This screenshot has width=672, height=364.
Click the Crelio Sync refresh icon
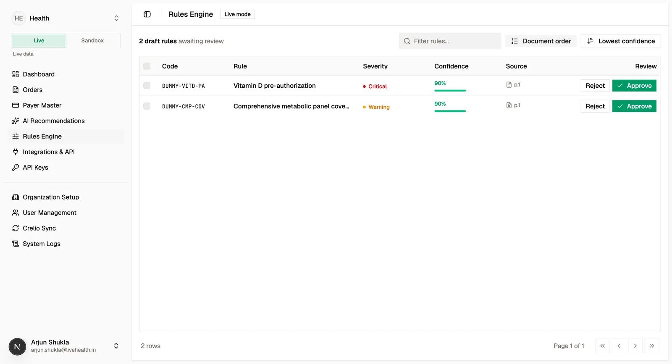16,228
